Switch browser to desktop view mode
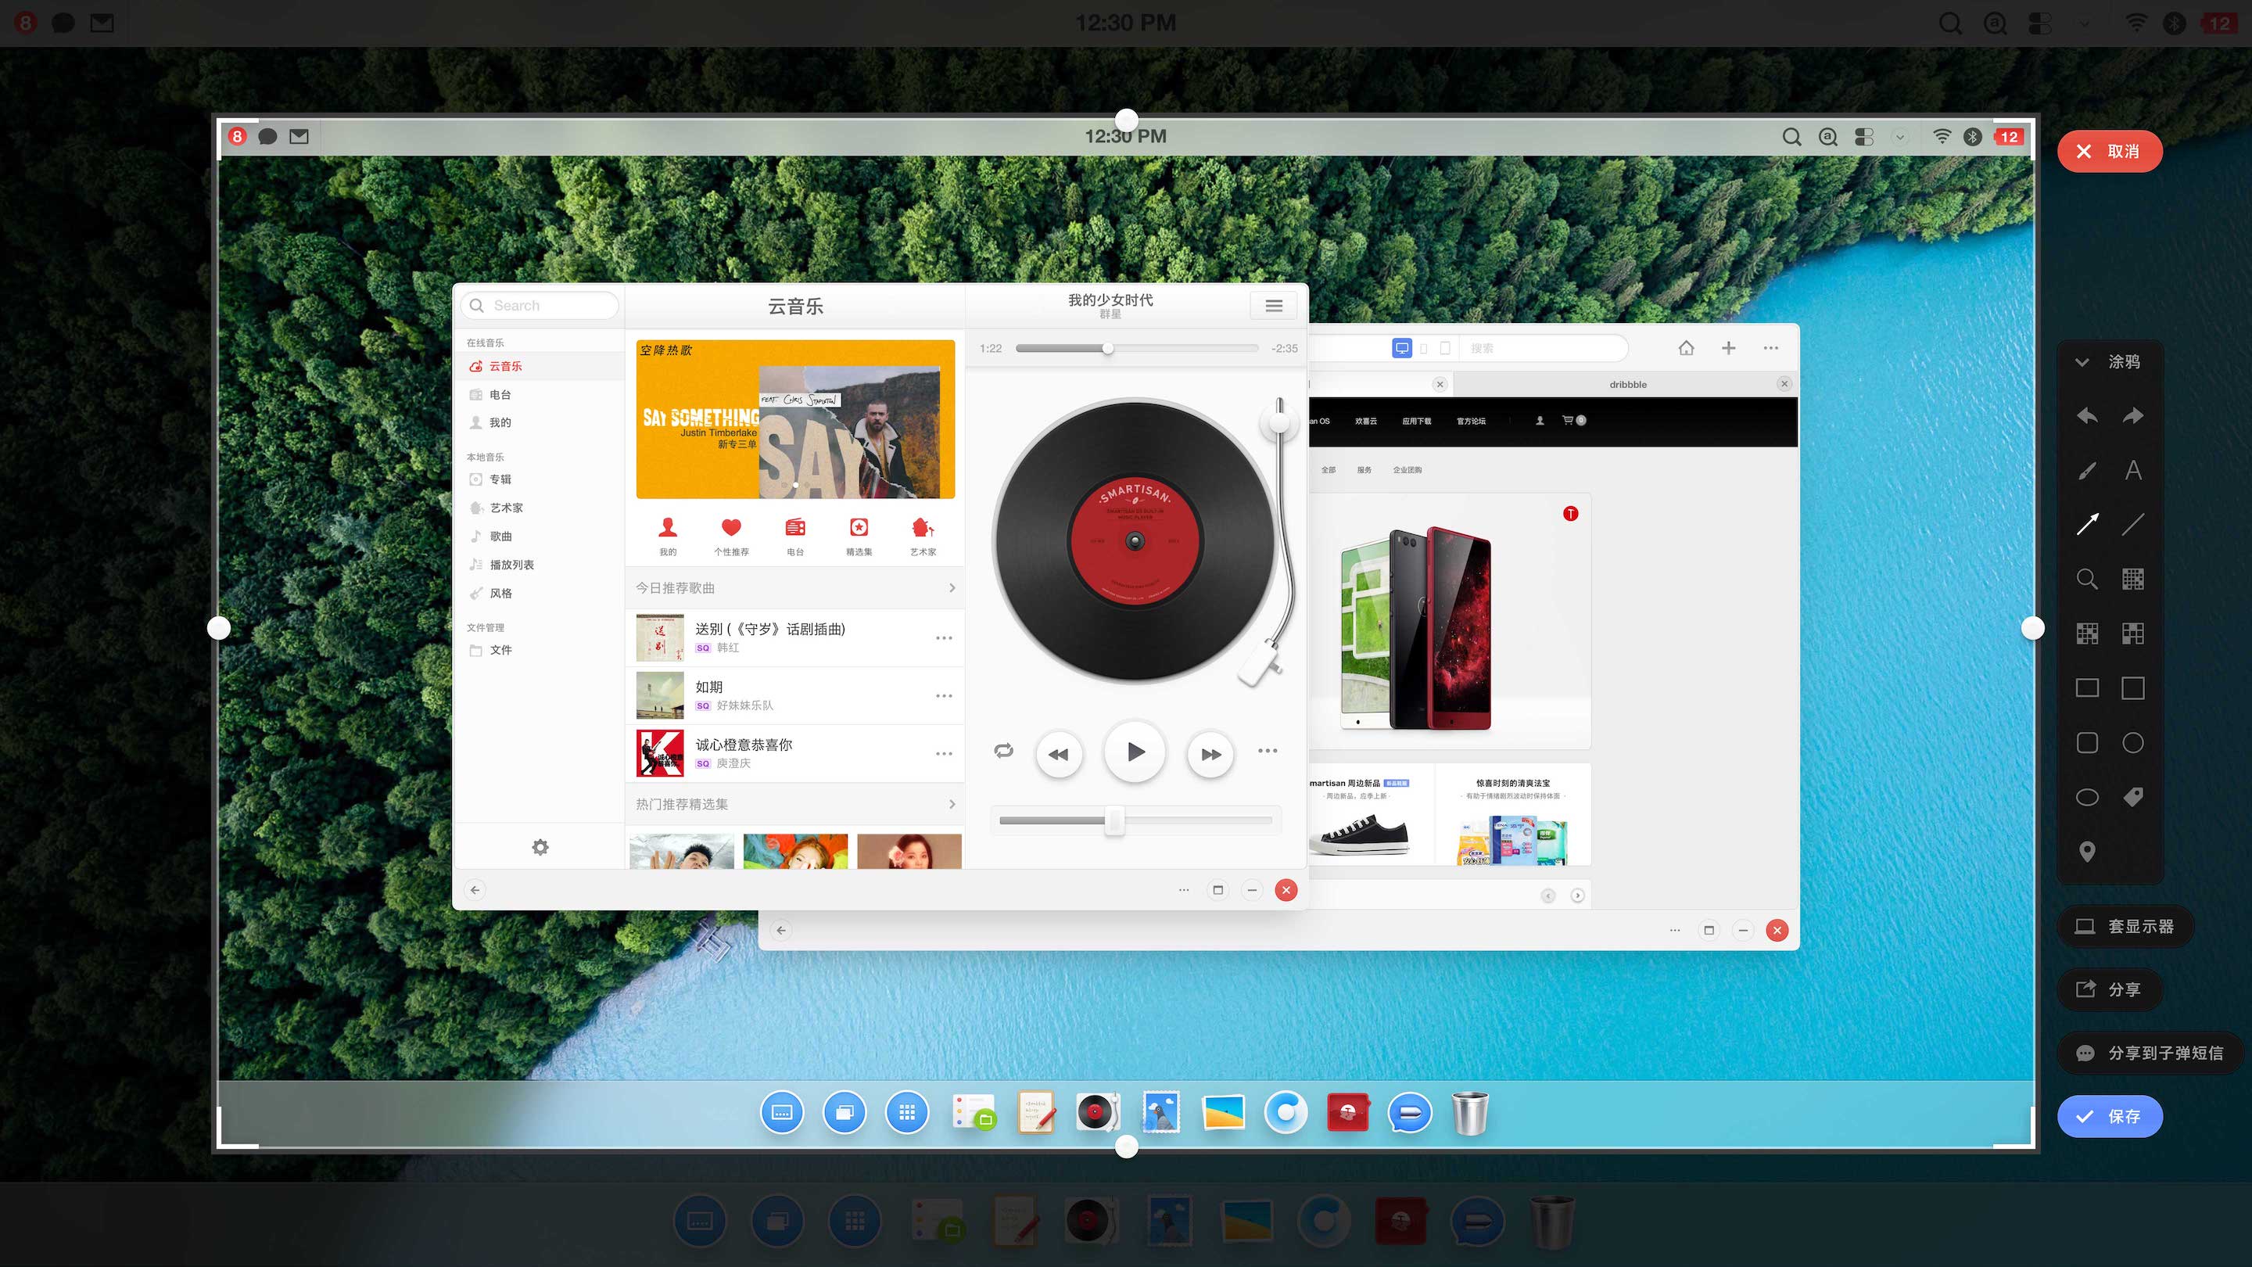 [1402, 348]
